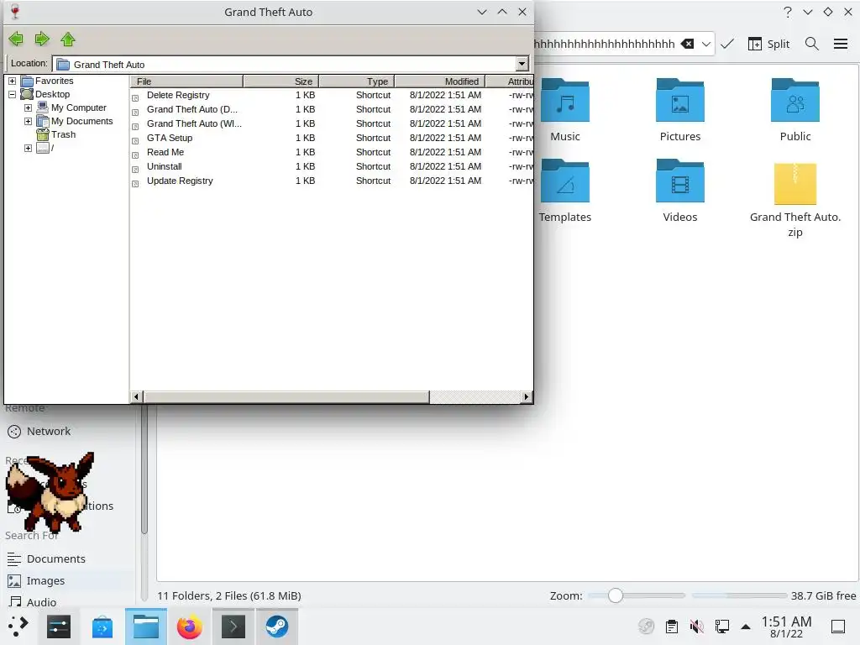Open the network connections tray icon

[x=721, y=627]
